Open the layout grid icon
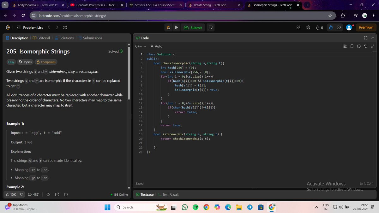 [298, 27]
